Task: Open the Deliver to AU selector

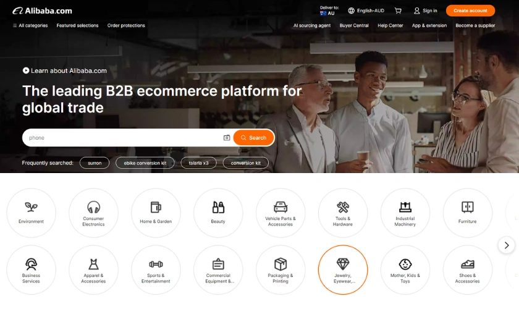Action: coord(329,11)
